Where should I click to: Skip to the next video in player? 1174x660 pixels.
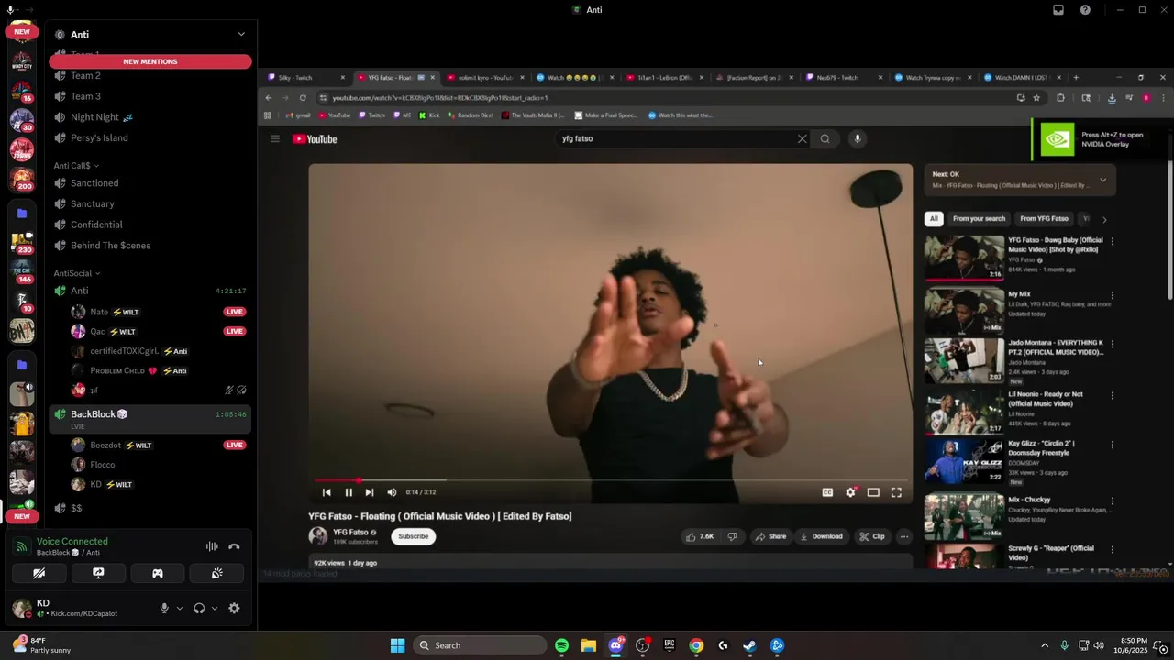click(370, 492)
